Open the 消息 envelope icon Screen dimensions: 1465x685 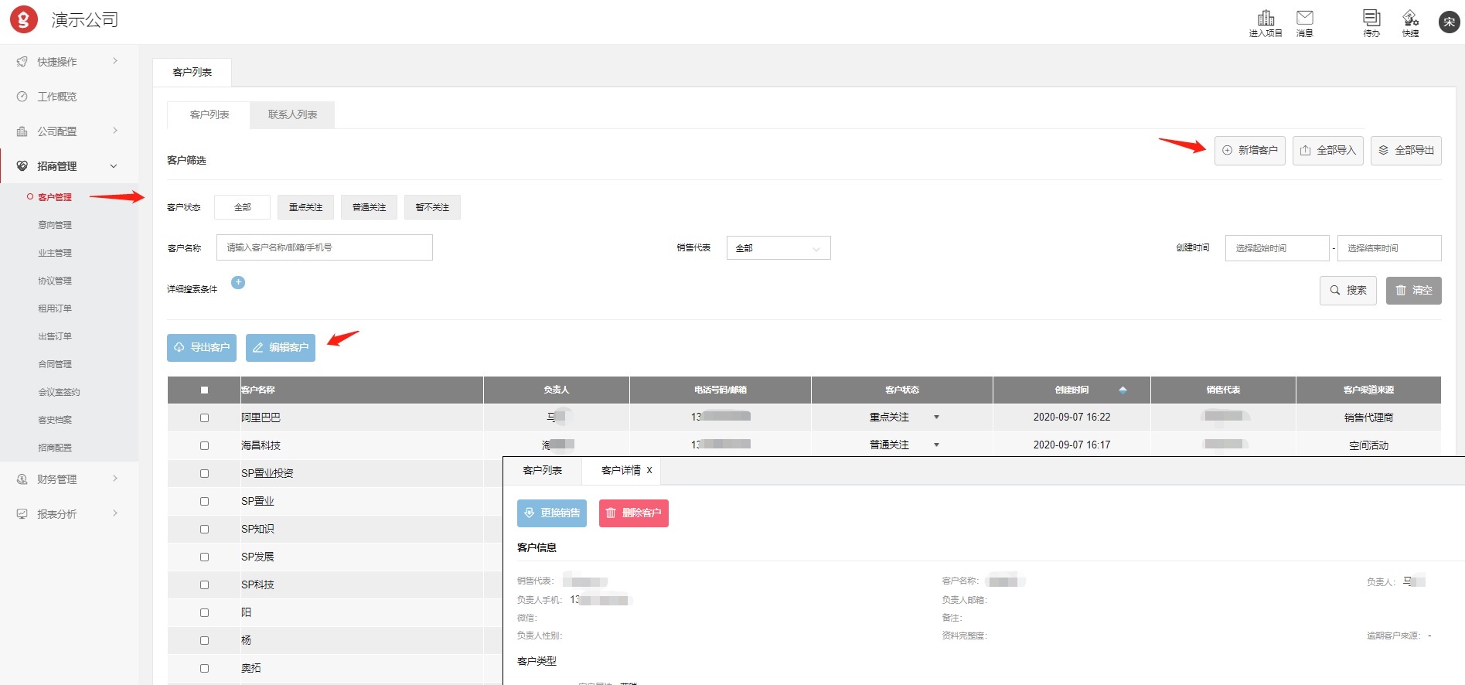tap(1305, 19)
